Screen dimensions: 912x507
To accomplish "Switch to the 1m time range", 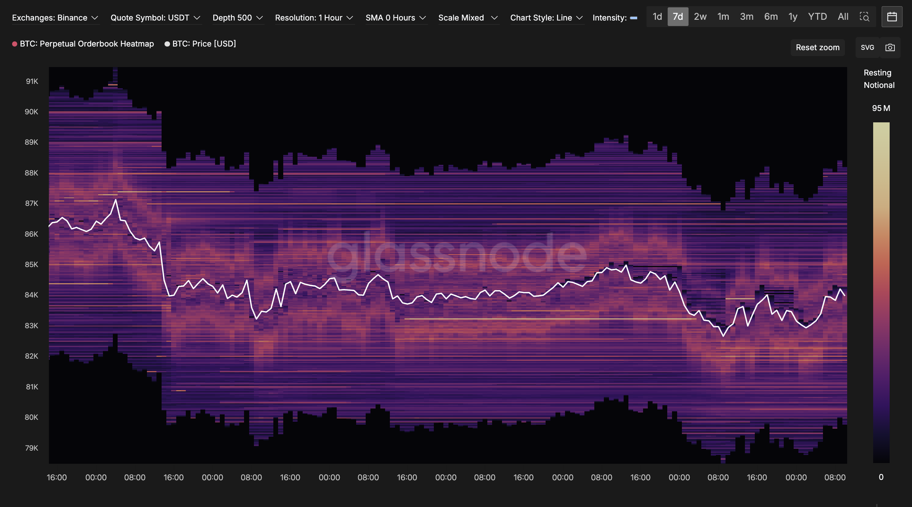I will 723,17.
